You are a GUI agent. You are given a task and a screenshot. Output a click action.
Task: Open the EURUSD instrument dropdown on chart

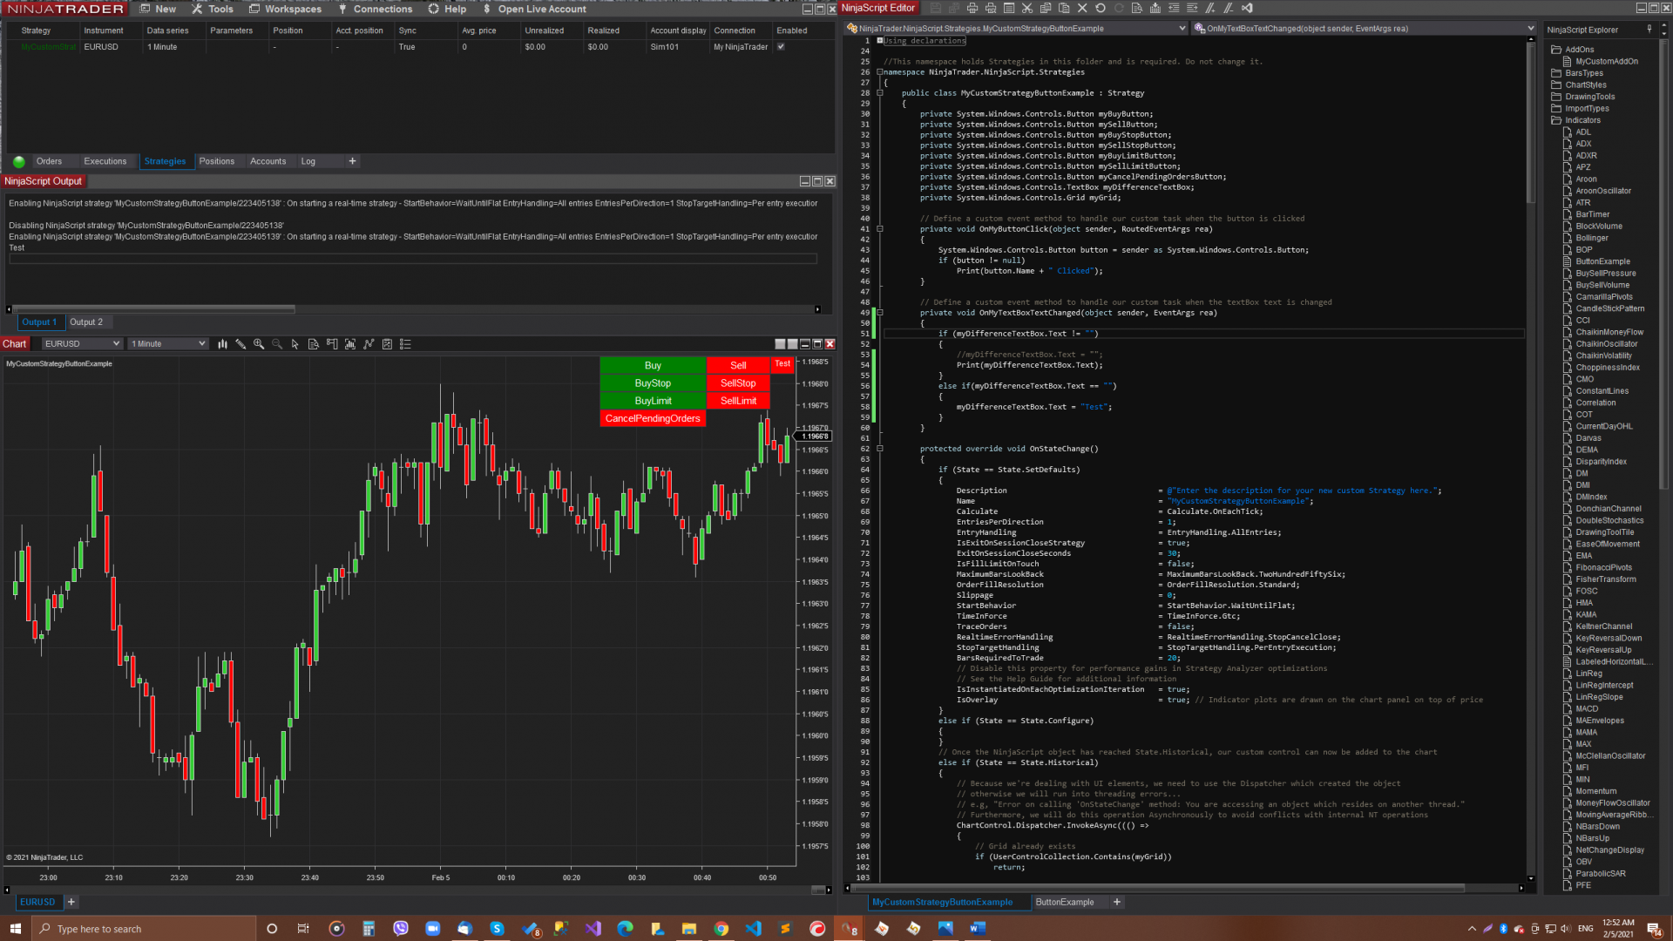click(x=117, y=344)
